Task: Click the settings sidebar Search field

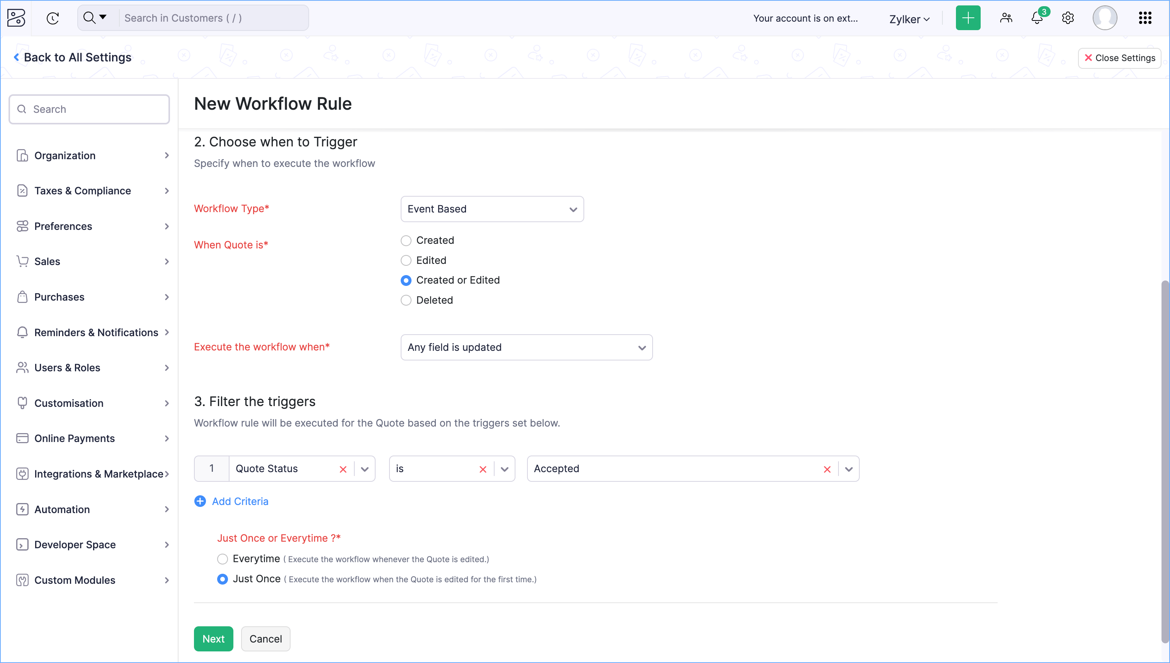Action: click(x=89, y=109)
